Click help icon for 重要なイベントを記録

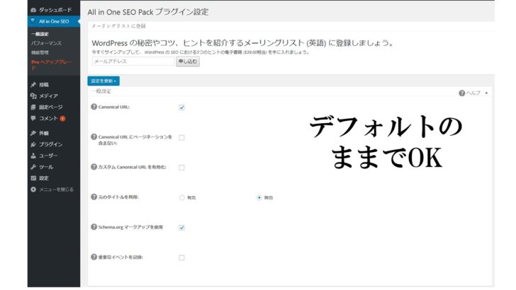94,257
